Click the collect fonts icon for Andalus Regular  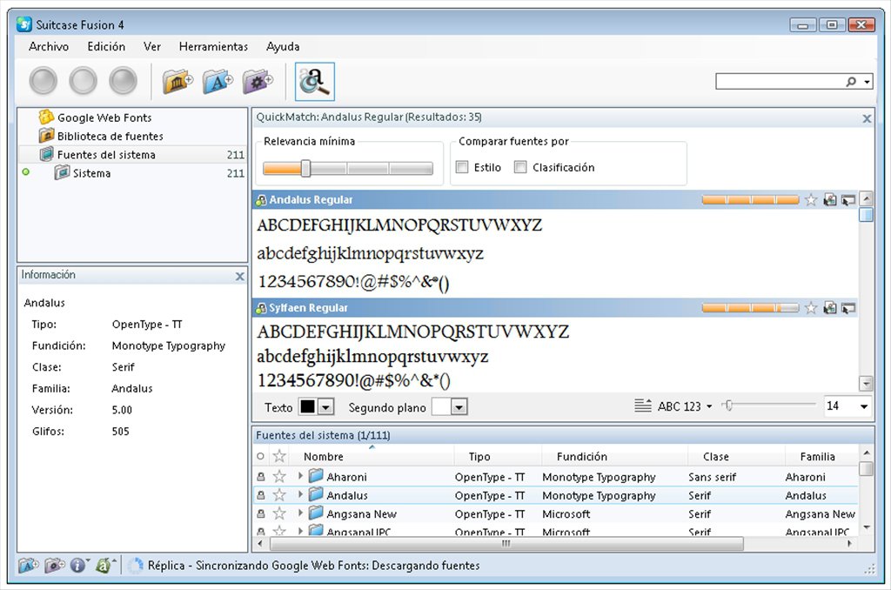click(829, 199)
